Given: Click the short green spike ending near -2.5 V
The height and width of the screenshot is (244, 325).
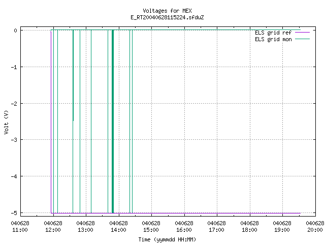Looking at the screenshot, I should click(73, 76).
